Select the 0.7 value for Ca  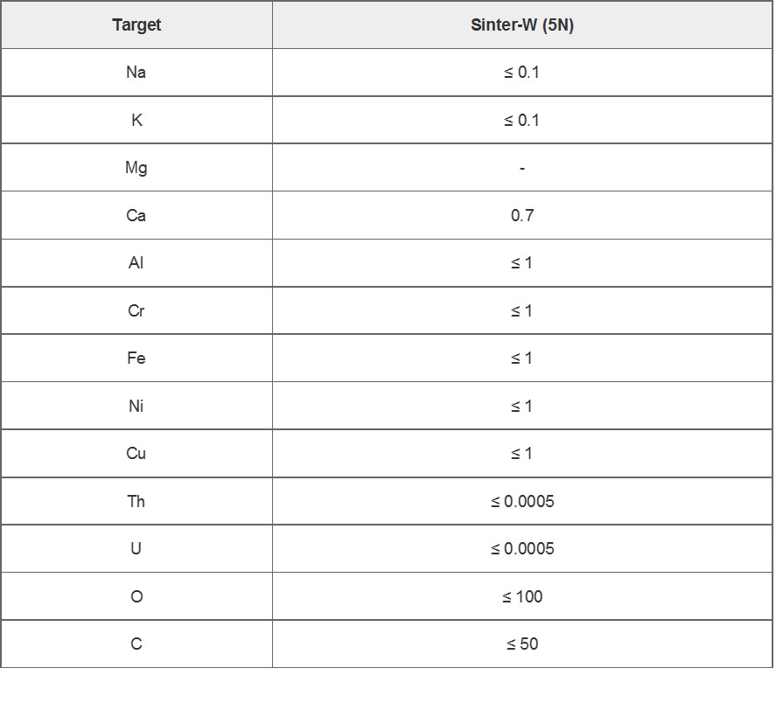click(x=522, y=215)
